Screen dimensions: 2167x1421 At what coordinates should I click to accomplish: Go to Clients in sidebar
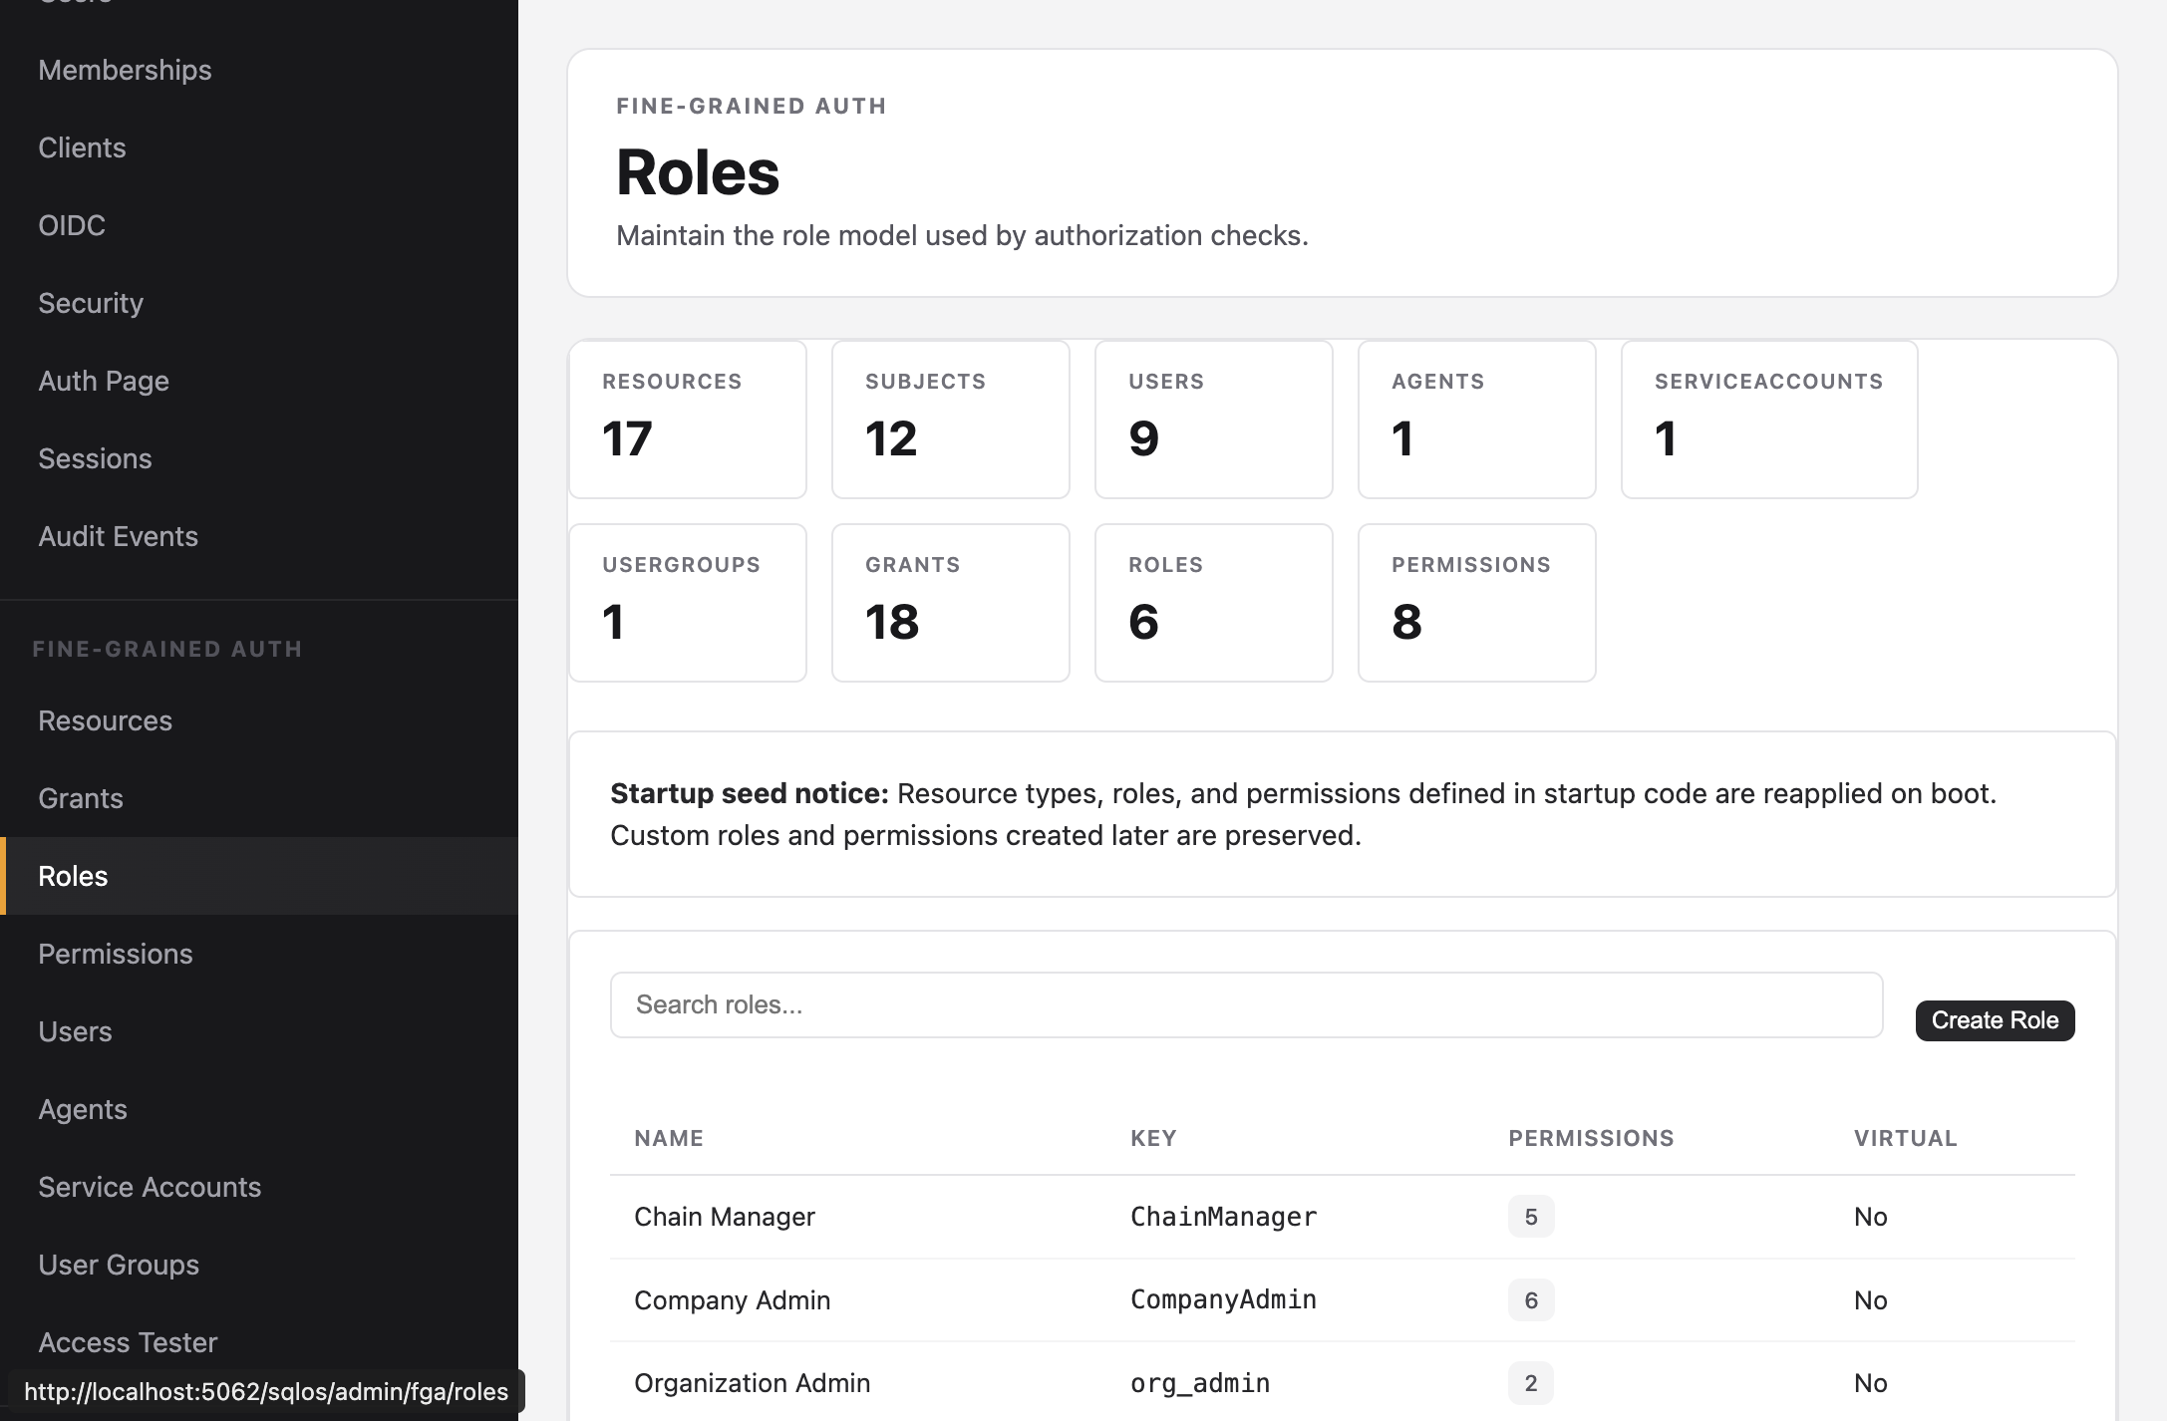[x=82, y=147]
